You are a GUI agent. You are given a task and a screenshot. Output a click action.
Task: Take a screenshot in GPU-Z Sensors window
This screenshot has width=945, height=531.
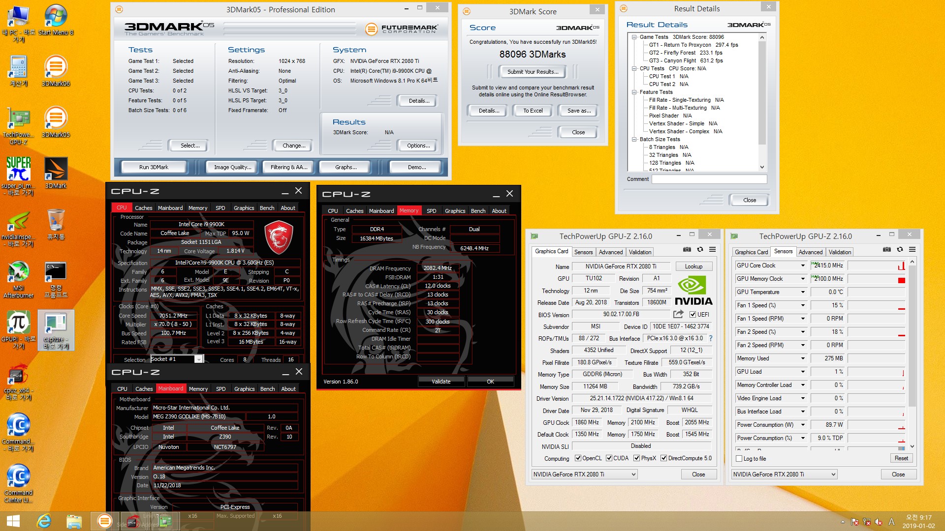(x=887, y=249)
